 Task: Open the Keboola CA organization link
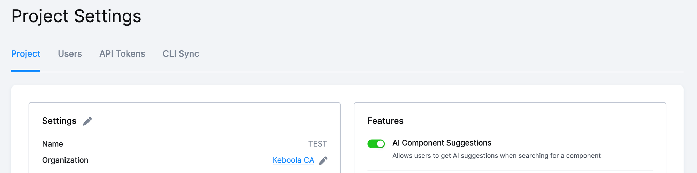(x=293, y=160)
